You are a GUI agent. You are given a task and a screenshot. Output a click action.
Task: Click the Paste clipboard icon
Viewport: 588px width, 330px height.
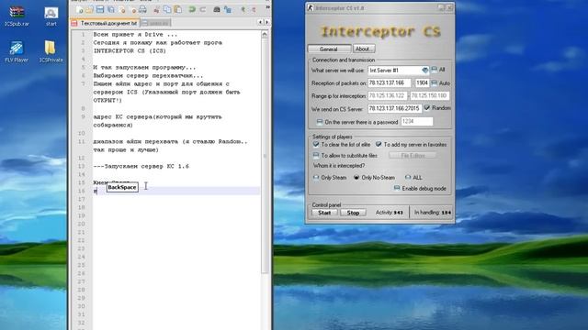coord(178,9)
